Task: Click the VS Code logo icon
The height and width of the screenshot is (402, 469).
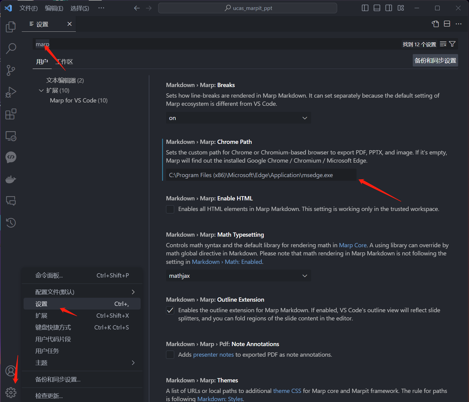Action: [8, 8]
